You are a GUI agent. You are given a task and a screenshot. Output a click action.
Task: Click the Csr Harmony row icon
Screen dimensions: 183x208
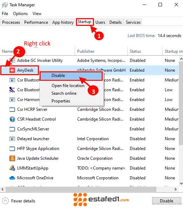[12, 100]
